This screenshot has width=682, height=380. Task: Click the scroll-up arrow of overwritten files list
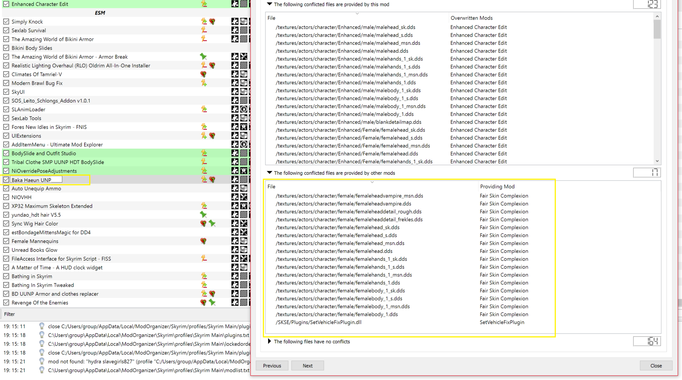[x=657, y=16]
